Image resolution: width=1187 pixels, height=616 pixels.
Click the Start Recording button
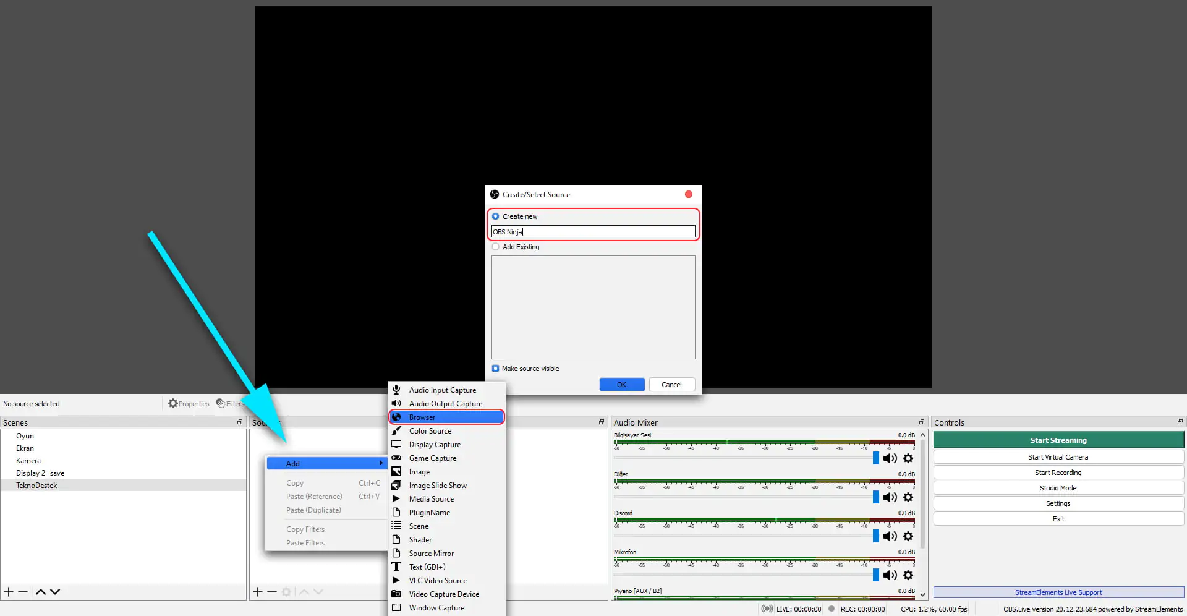click(x=1058, y=473)
